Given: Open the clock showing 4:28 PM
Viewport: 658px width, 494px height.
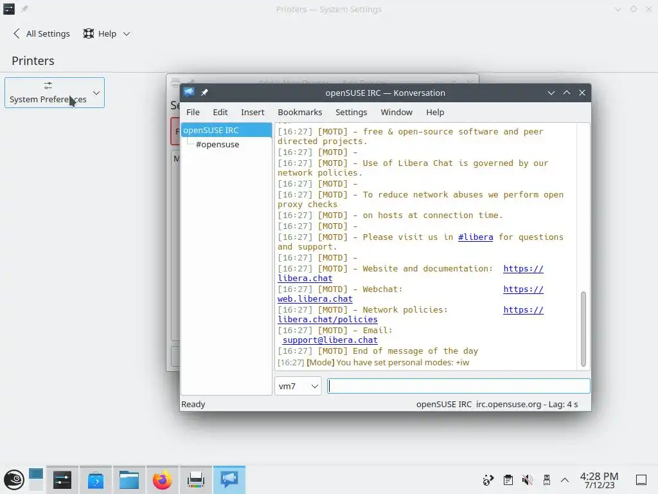Looking at the screenshot, I should pos(600,480).
